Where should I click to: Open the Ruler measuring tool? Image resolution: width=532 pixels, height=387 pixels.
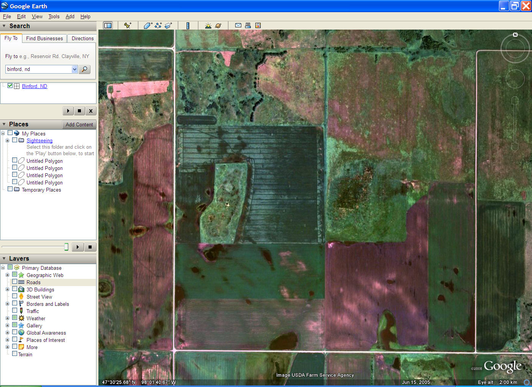[188, 25]
